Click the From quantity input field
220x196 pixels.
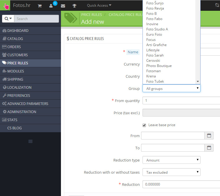[181, 101]
